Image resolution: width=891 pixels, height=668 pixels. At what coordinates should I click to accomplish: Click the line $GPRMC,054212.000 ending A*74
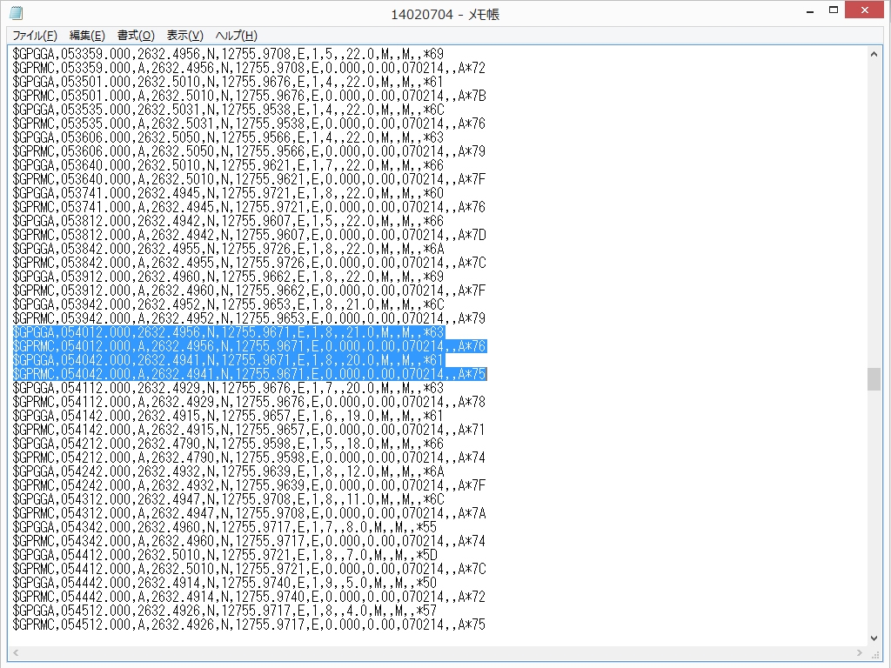click(x=249, y=458)
